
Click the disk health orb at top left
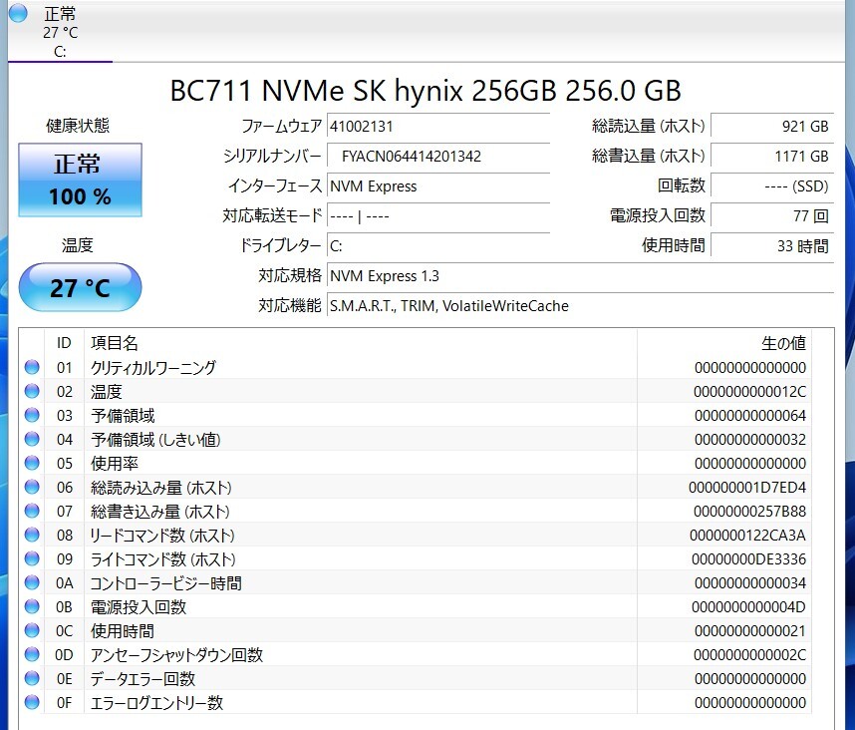coord(18,13)
